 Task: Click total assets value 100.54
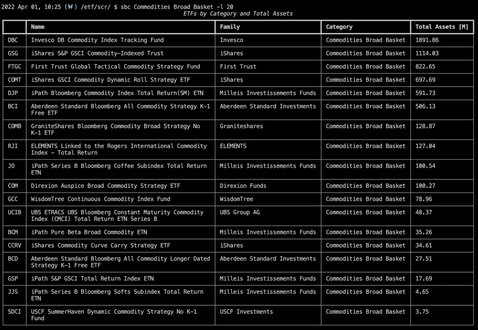tap(425, 166)
